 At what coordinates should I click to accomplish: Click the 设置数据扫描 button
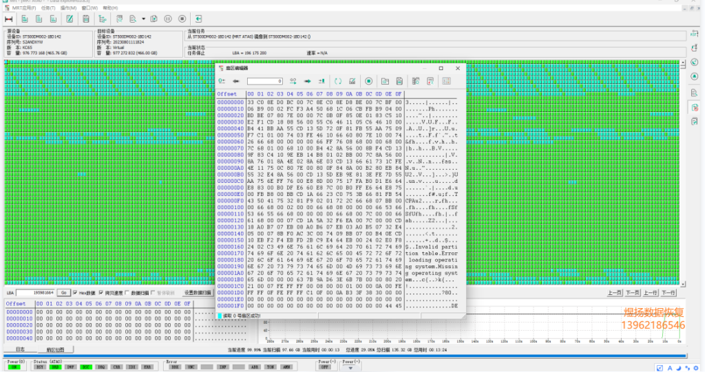198,293
